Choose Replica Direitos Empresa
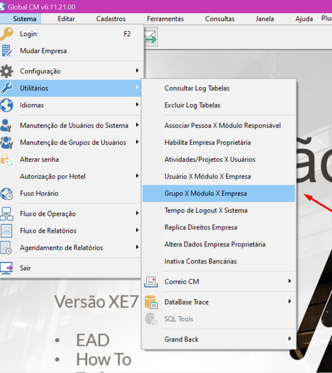Viewport: 332px width, 373px height. click(219, 227)
